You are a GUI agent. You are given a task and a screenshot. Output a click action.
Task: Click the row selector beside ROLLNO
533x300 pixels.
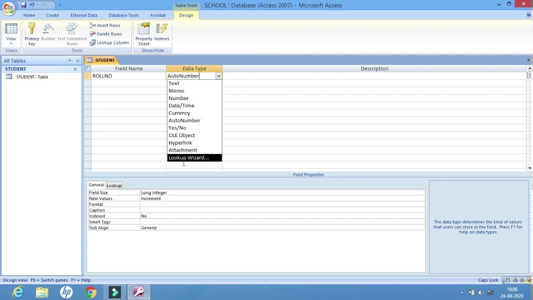point(87,76)
